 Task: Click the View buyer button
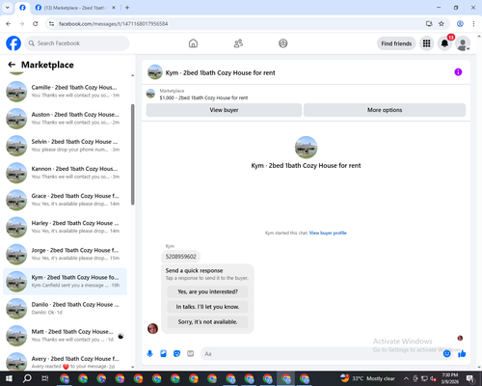click(x=224, y=110)
